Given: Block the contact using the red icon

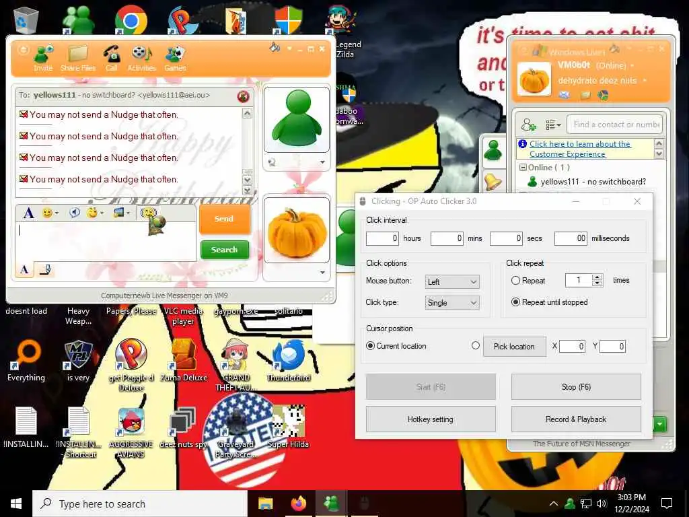Looking at the screenshot, I should tap(243, 96).
